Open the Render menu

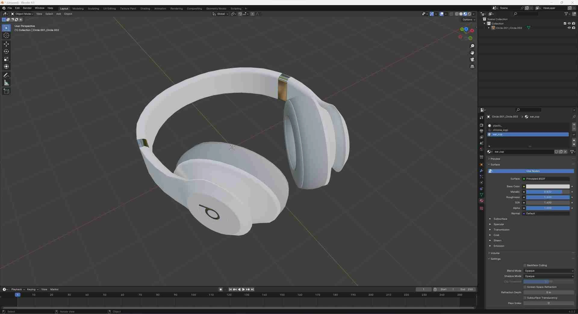coord(27,8)
